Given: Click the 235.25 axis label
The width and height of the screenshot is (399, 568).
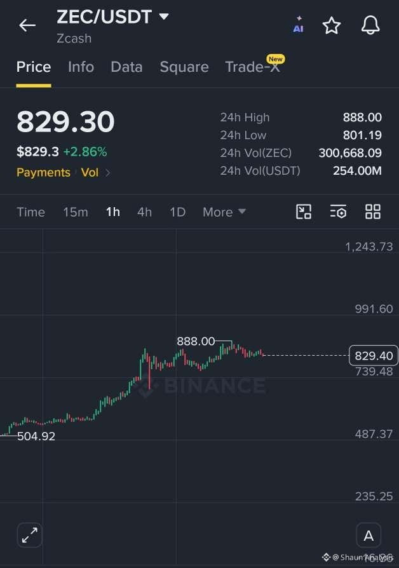Looking at the screenshot, I should click(x=374, y=496).
